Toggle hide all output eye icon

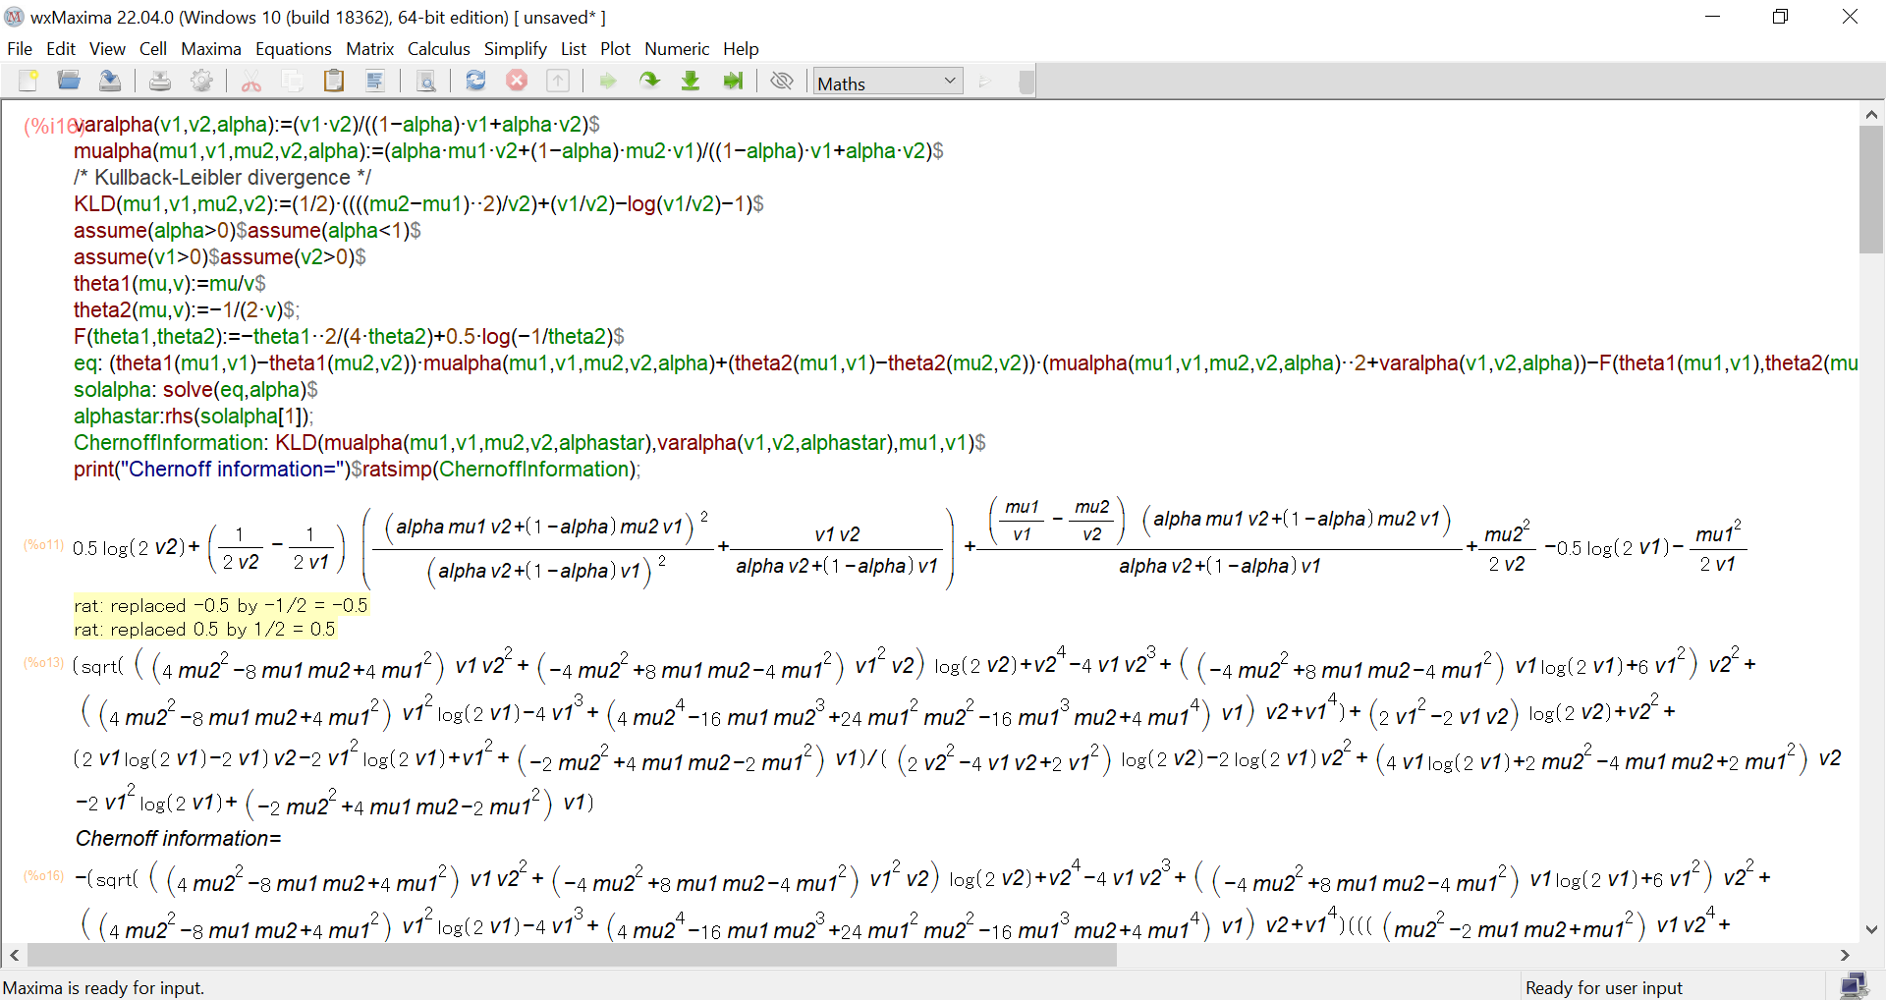(782, 82)
